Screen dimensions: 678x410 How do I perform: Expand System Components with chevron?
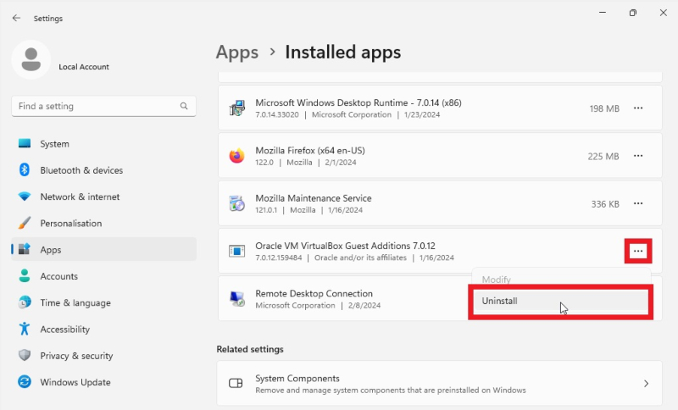(x=646, y=383)
